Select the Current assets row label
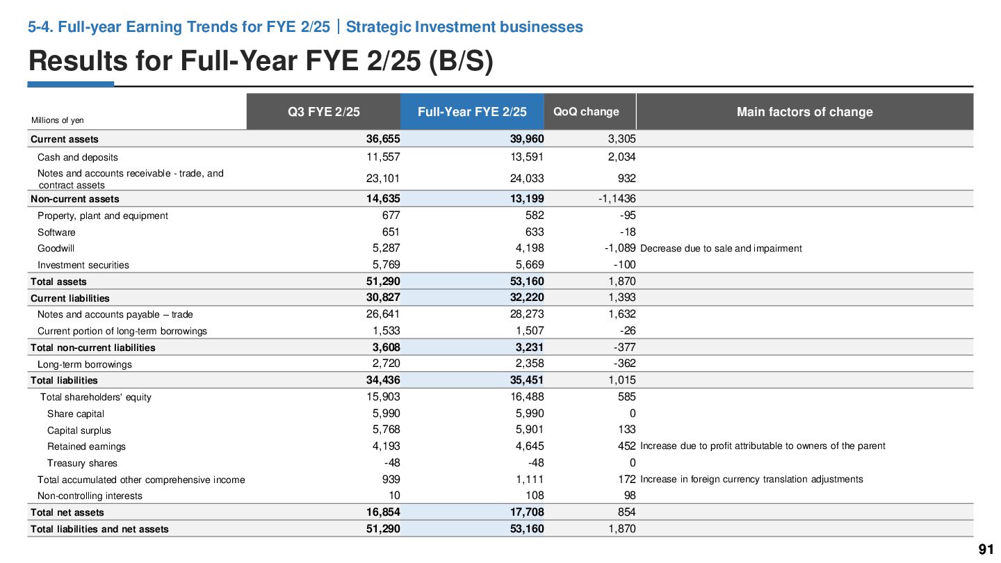This screenshot has height=563, width=1001. (65, 139)
